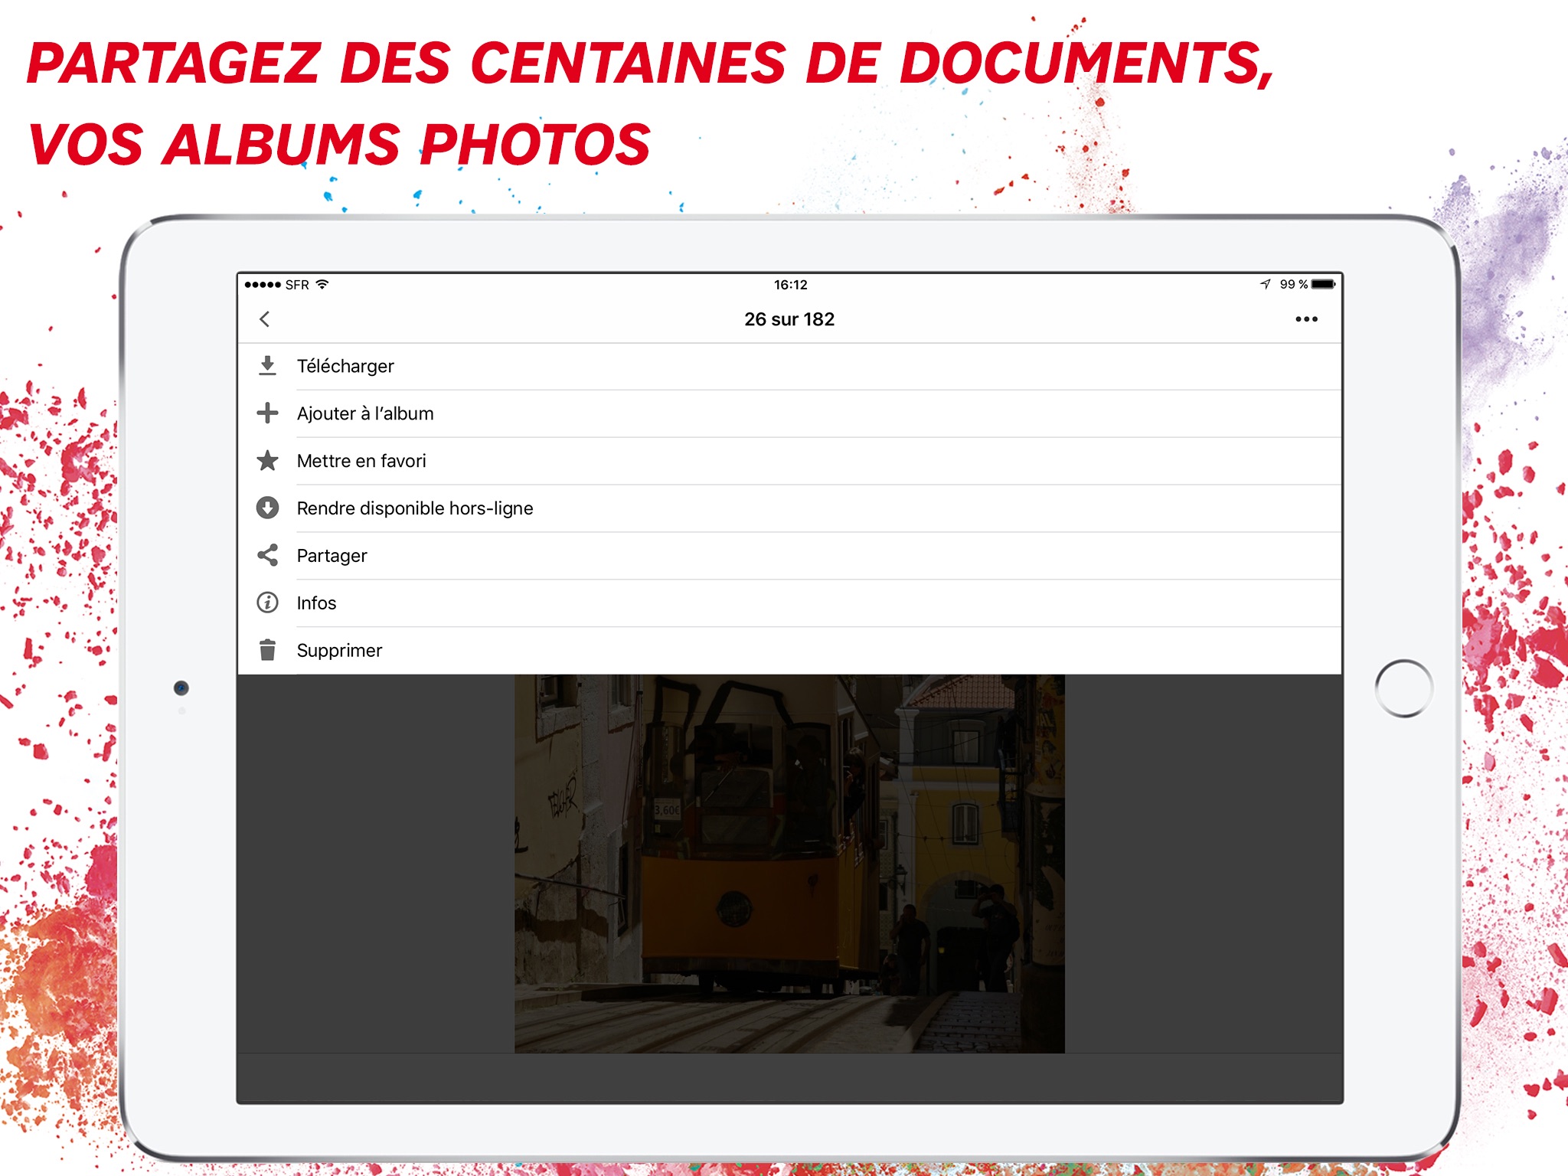Choose Supprimer to delete photo

point(339,651)
